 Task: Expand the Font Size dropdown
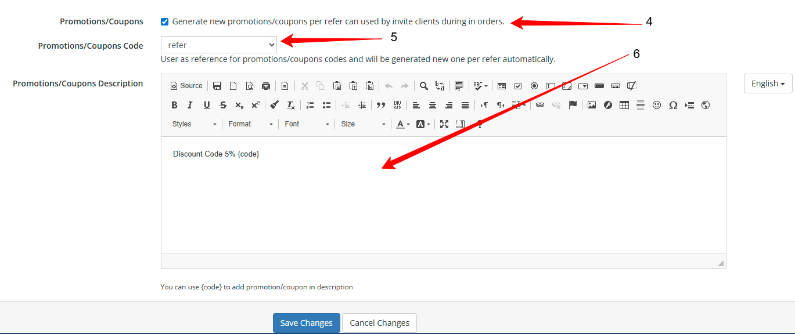pos(363,124)
